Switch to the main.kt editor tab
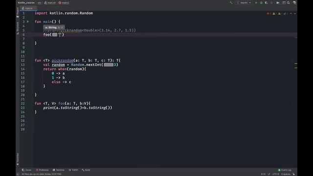This screenshot has height=176, width=313. click(29, 8)
